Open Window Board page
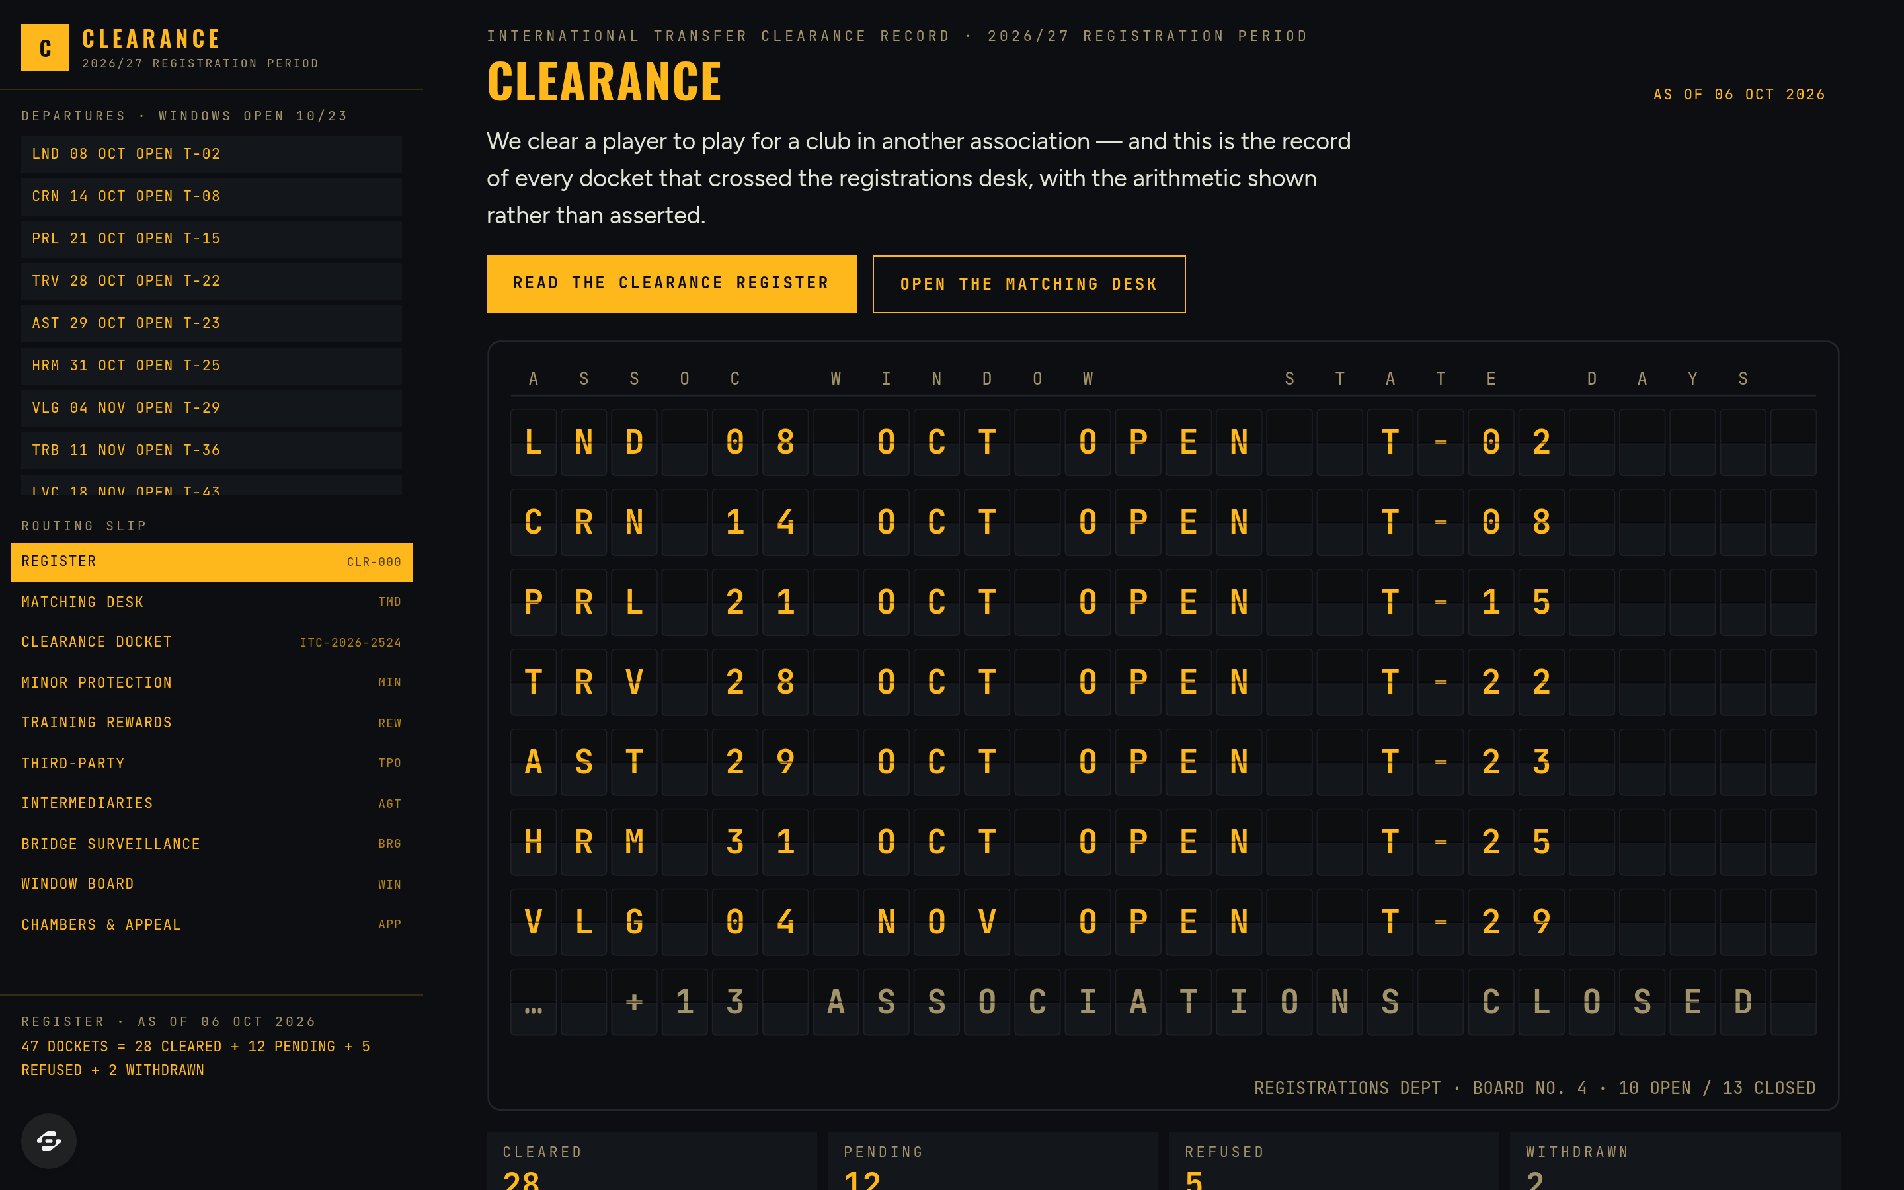Screen dimensions: 1904x1190 [211, 884]
